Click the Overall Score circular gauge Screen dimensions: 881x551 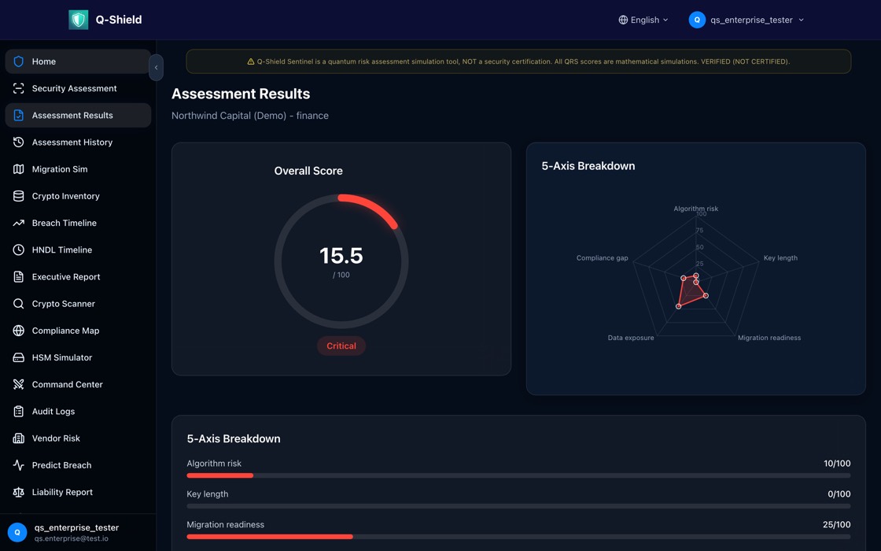coord(341,261)
